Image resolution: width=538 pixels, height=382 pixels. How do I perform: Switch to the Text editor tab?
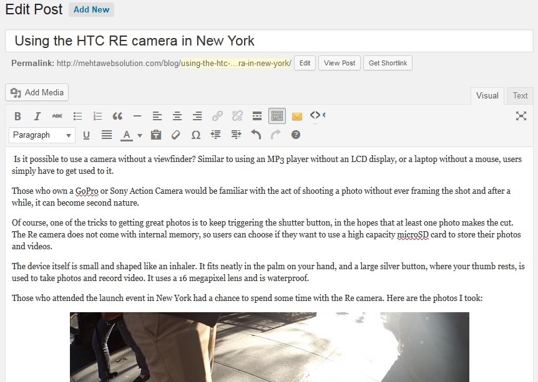pyautogui.click(x=520, y=95)
